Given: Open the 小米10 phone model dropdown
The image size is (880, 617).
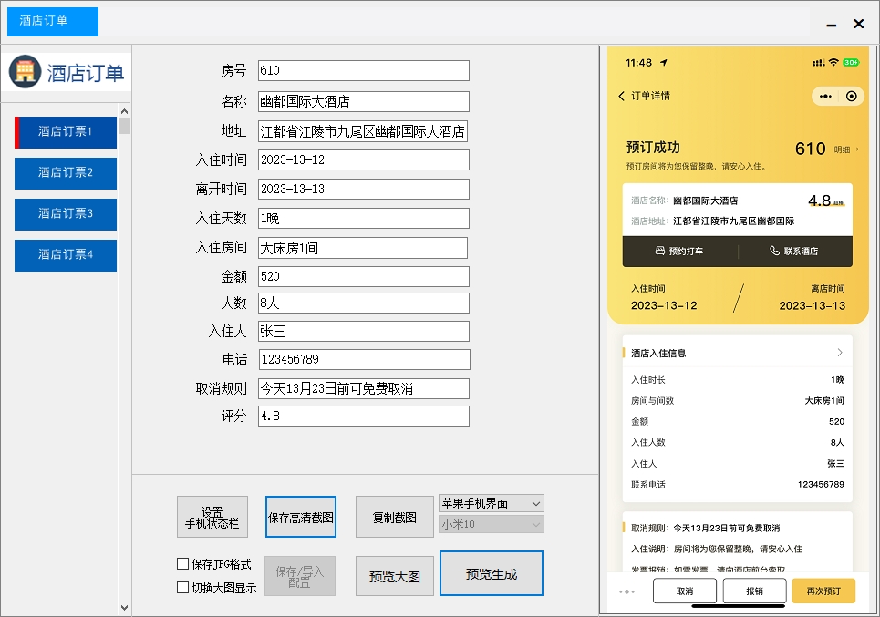Looking at the screenshot, I should [491, 524].
